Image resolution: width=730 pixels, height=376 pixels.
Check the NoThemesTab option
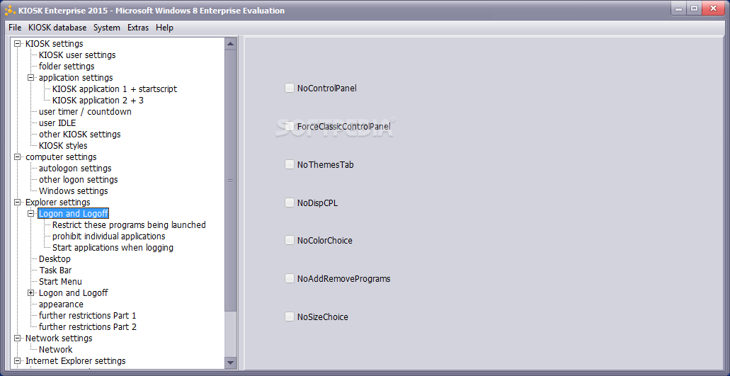coord(289,164)
